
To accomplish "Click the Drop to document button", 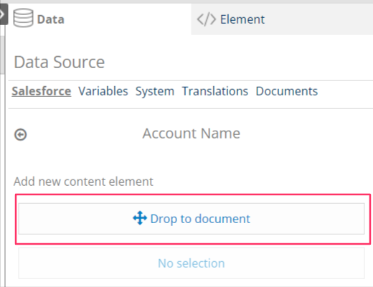I will point(192,219).
